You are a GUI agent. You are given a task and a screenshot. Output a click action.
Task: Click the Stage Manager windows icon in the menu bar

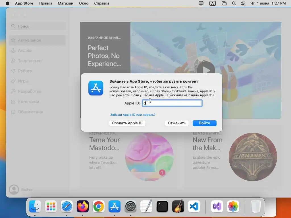click(x=224, y=3)
